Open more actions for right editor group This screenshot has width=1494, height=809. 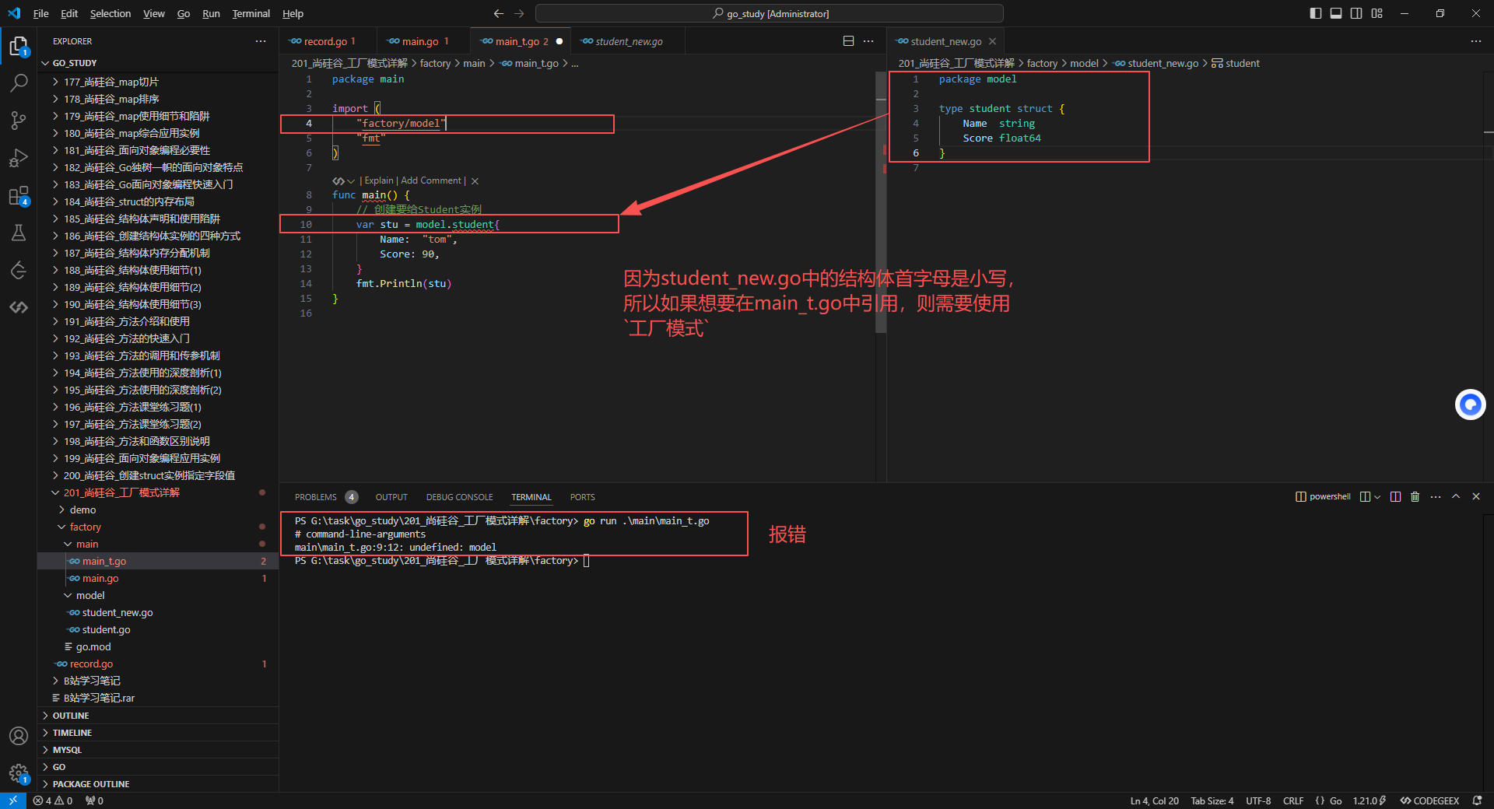pos(1476,41)
